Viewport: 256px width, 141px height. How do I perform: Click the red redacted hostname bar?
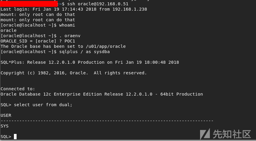point(29,4)
